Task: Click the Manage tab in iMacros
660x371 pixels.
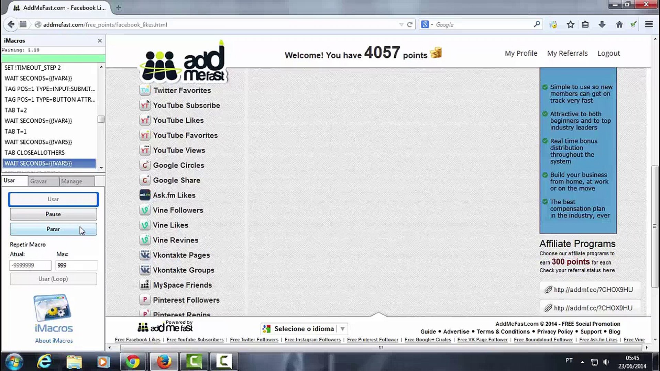Action: [x=71, y=181]
